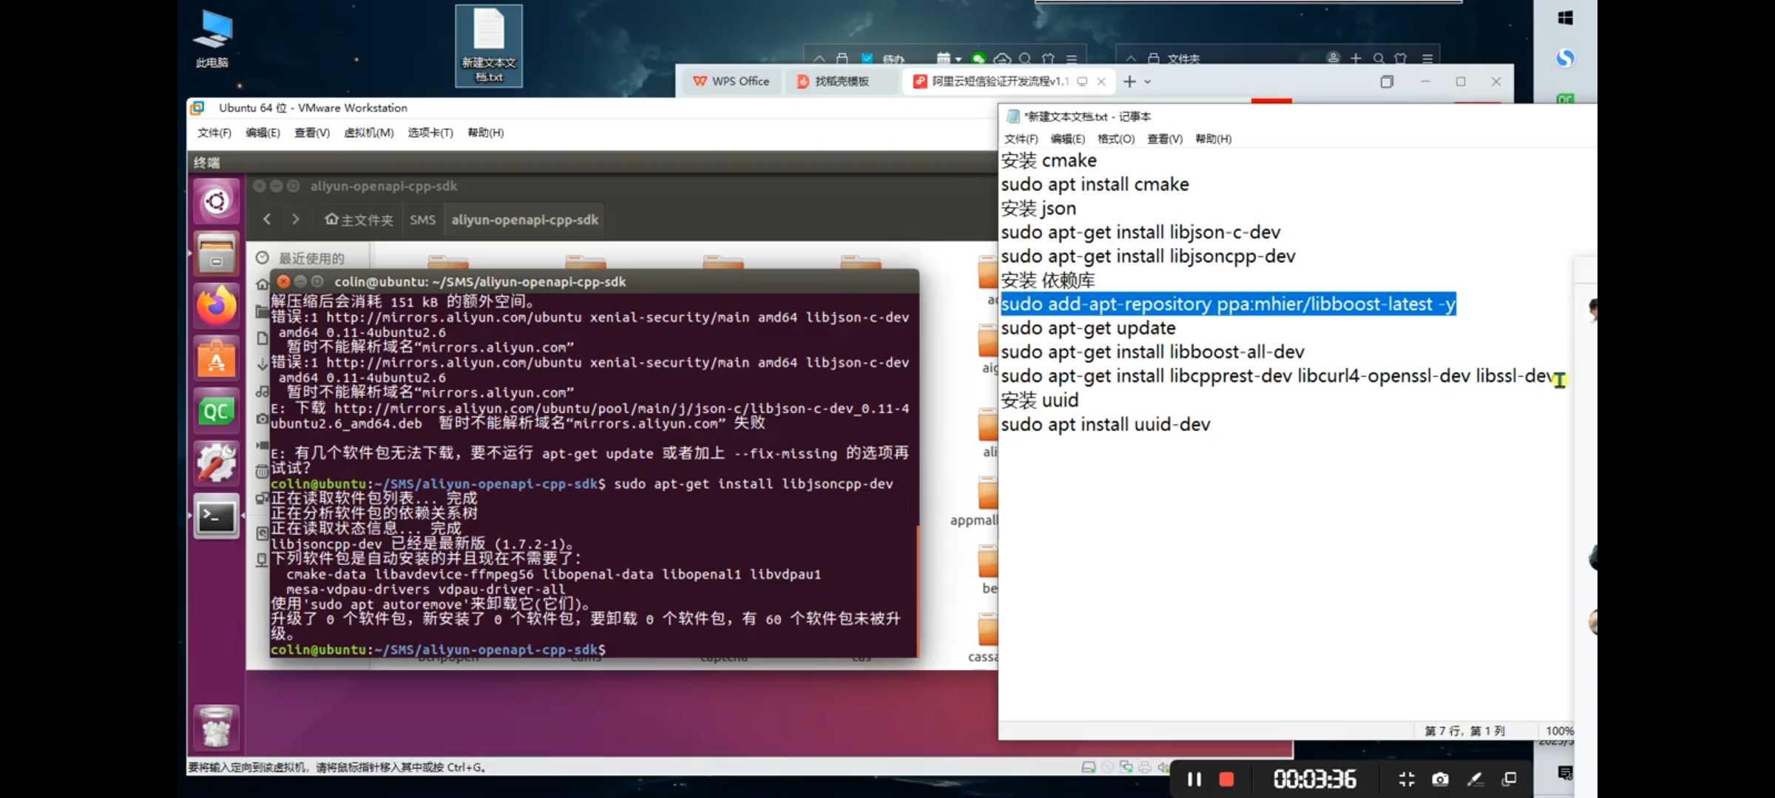Viewport: 1775px width, 798px height.
Task: Open System Settings gear-wrench icon
Action: [216, 464]
